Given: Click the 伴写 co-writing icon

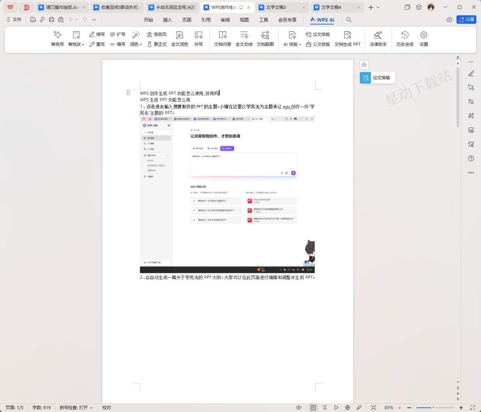Looking at the screenshot, I should pos(198,39).
